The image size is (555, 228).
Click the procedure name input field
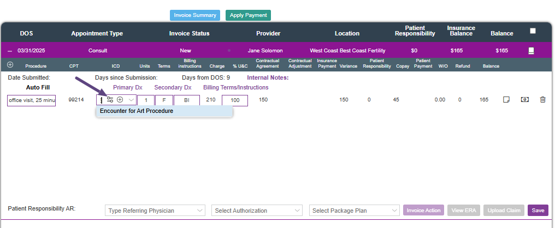point(31,100)
